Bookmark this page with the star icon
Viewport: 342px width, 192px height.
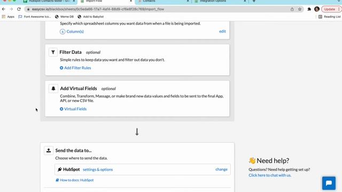point(300,9)
